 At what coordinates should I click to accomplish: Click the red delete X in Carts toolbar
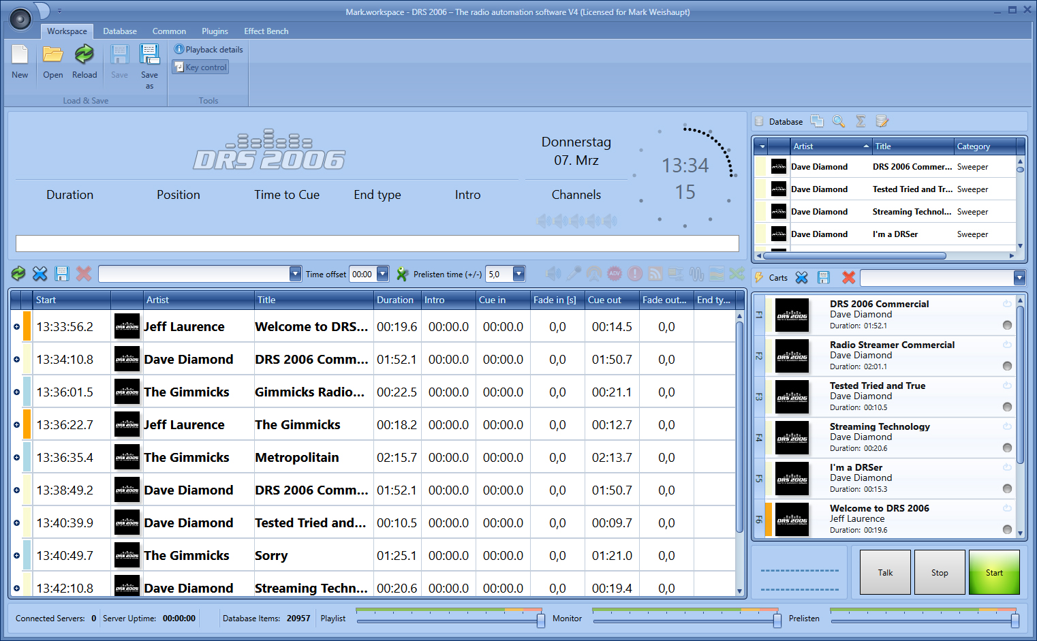[x=848, y=277]
